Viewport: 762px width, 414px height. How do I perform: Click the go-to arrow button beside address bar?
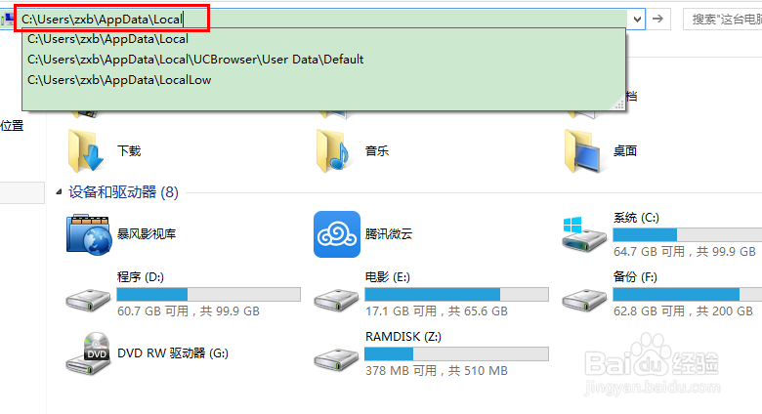[658, 20]
